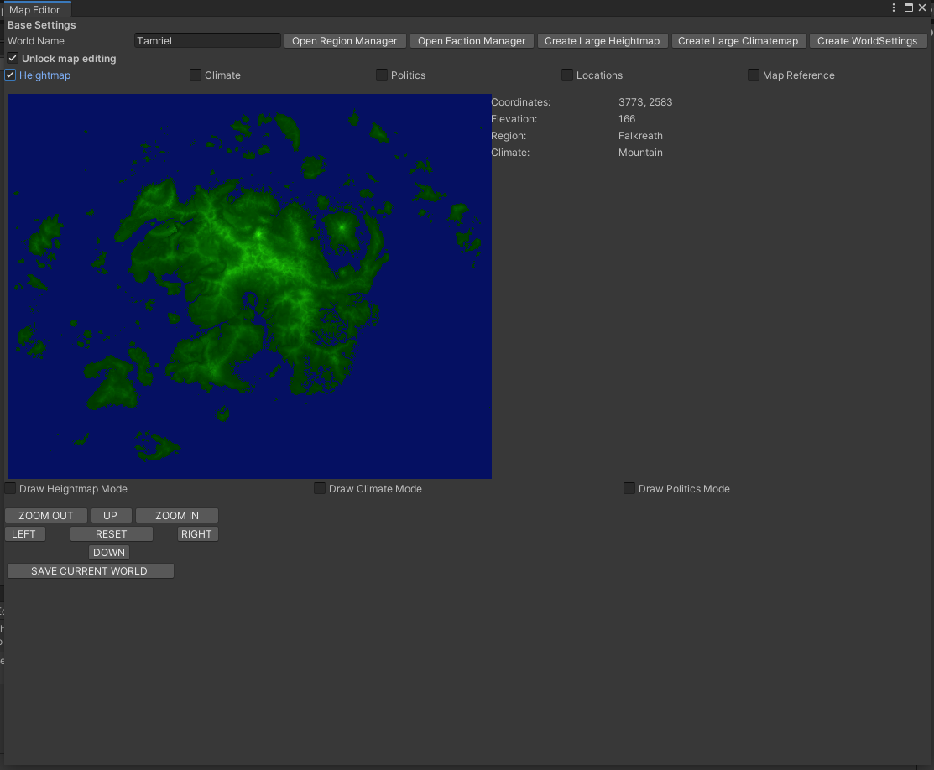Turn on the Politics layer checkbox
934x770 pixels.
point(382,75)
